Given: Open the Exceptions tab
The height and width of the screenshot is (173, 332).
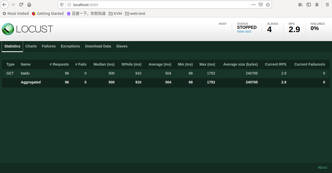Looking at the screenshot, I should point(70,46).
